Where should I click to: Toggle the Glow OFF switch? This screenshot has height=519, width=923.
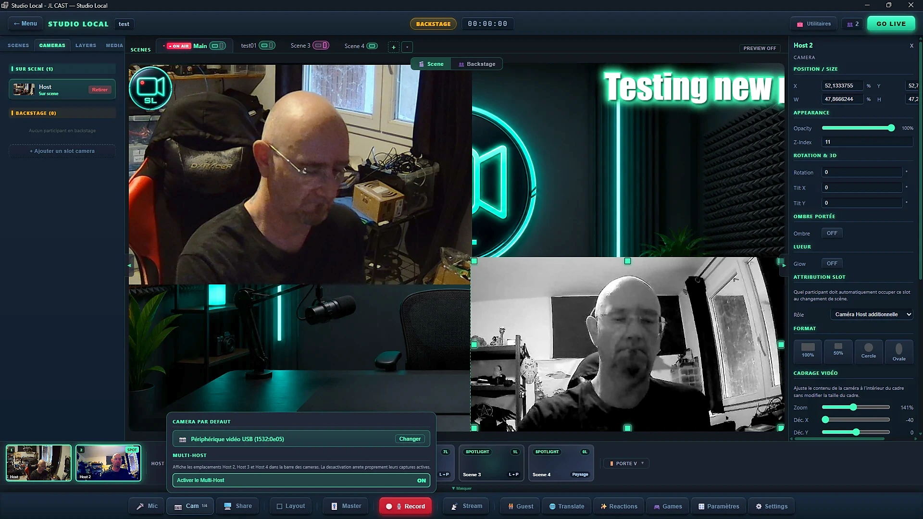832,263
